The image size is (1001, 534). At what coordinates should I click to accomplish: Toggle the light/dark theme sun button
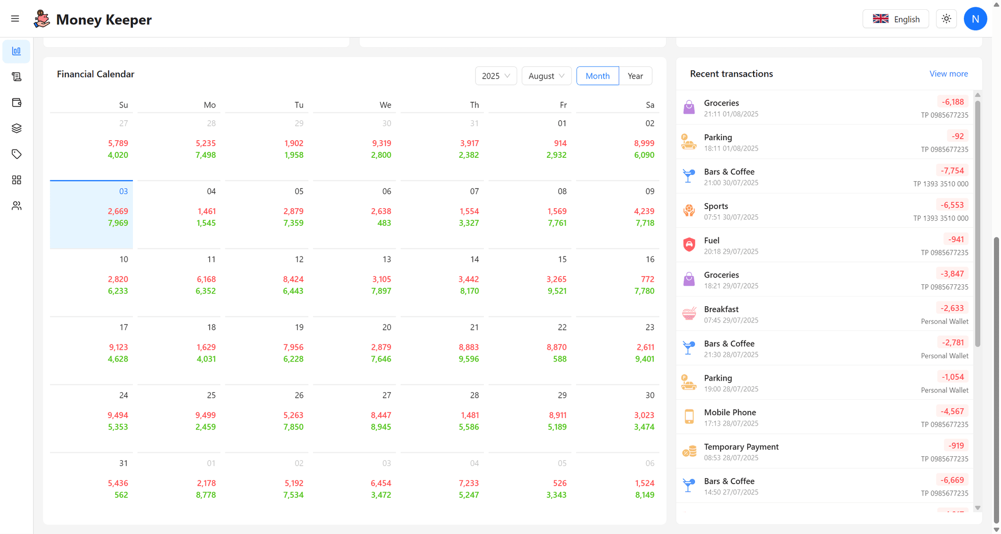pos(946,19)
